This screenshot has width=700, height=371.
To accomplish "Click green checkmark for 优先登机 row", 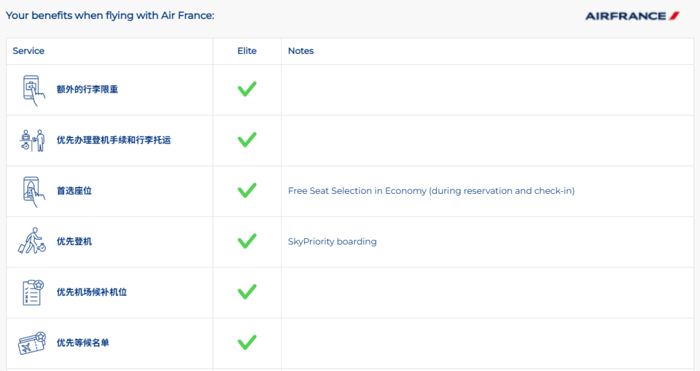I will 247,241.
